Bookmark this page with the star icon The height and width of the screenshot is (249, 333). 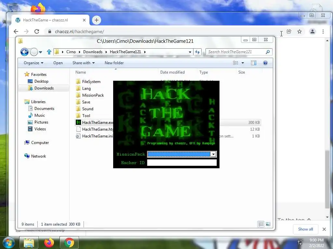point(300,31)
